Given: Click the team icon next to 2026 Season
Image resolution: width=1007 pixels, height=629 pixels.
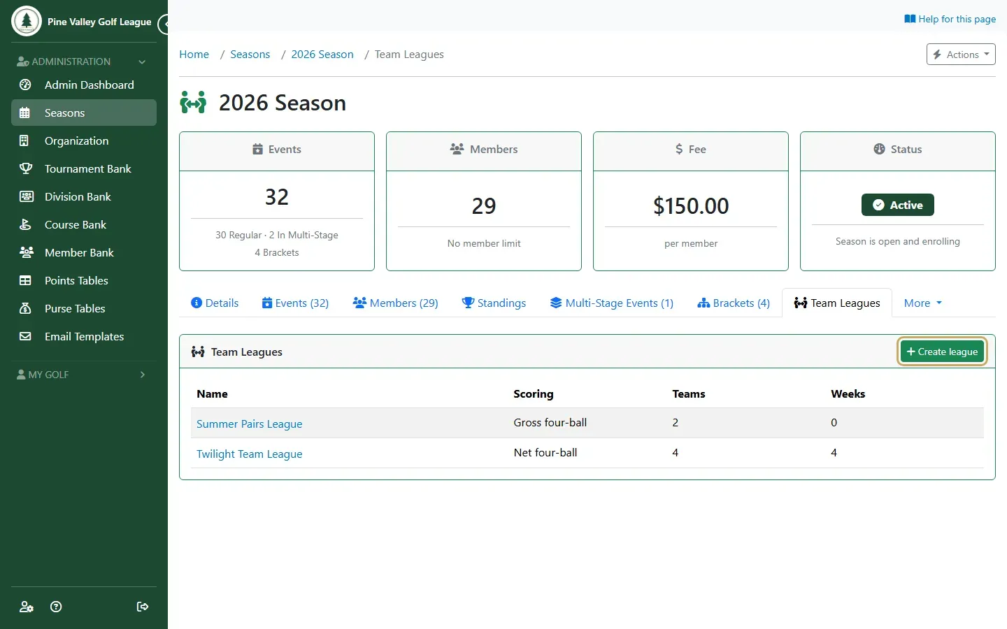Looking at the screenshot, I should tap(193, 103).
